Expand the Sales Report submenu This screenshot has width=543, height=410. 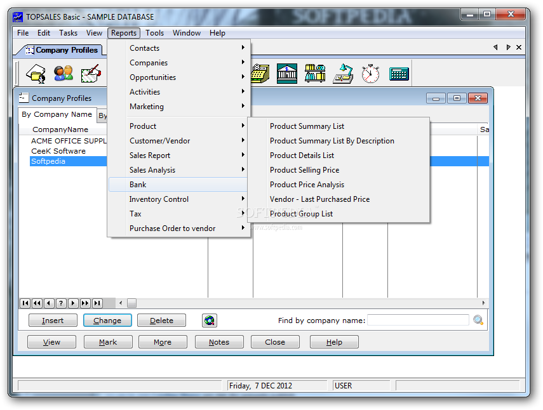pos(179,155)
